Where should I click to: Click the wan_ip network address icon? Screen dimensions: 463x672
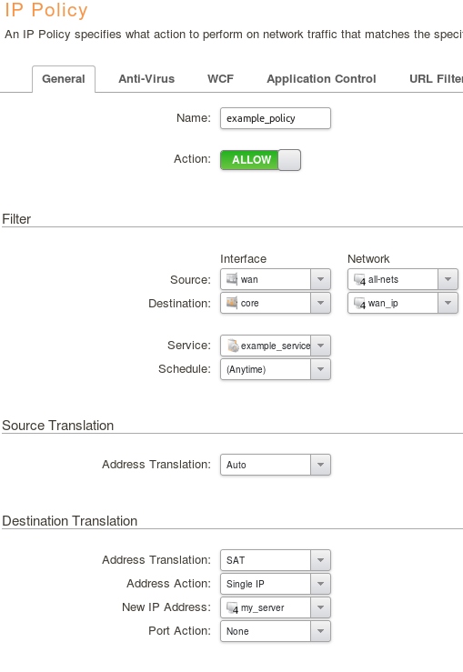(x=359, y=304)
